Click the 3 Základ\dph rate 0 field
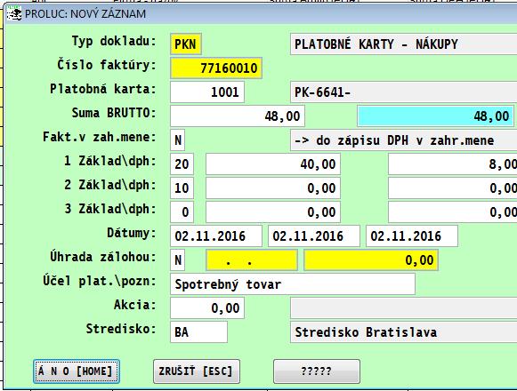The image size is (517, 391). pos(182,212)
